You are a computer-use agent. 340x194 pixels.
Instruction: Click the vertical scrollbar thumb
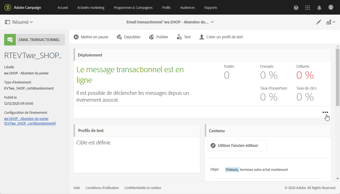(338, 77)
